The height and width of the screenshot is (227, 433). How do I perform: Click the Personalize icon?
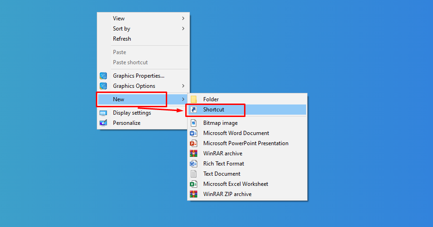(103, 123)
